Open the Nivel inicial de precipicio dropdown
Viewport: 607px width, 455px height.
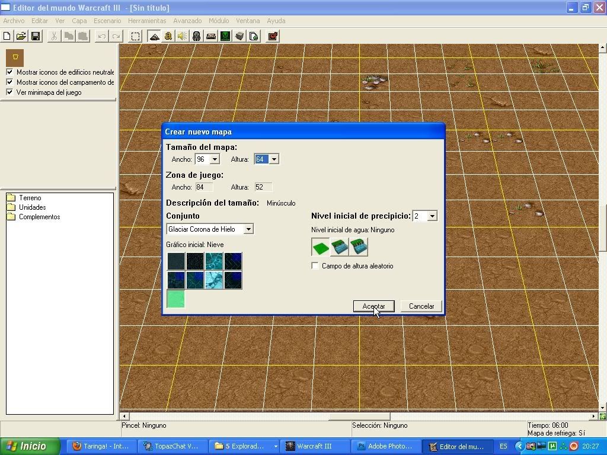[432, 216]
